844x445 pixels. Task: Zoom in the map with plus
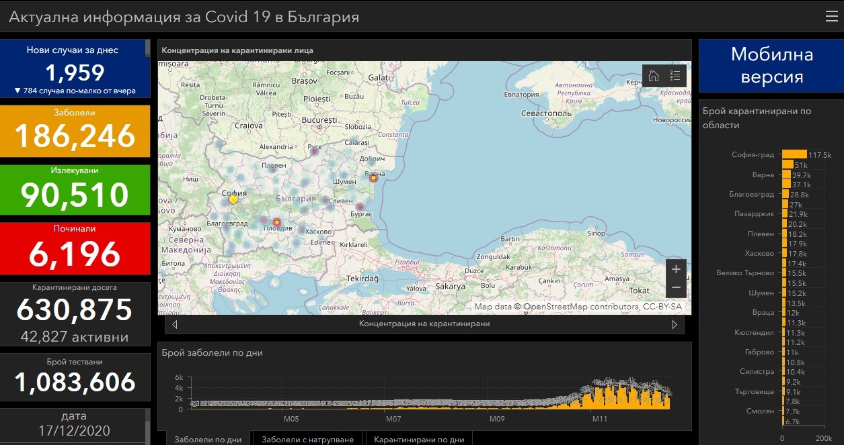click(x=676, y=269)
